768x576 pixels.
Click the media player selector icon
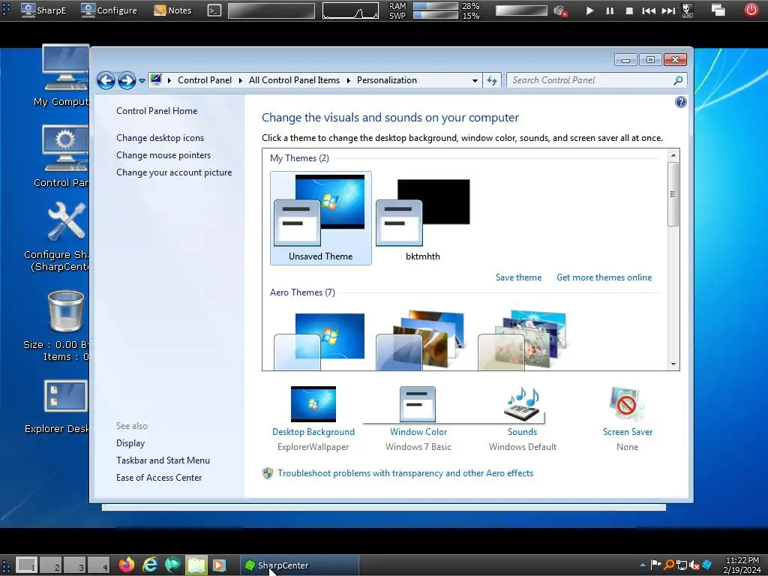tap(687, 10)
